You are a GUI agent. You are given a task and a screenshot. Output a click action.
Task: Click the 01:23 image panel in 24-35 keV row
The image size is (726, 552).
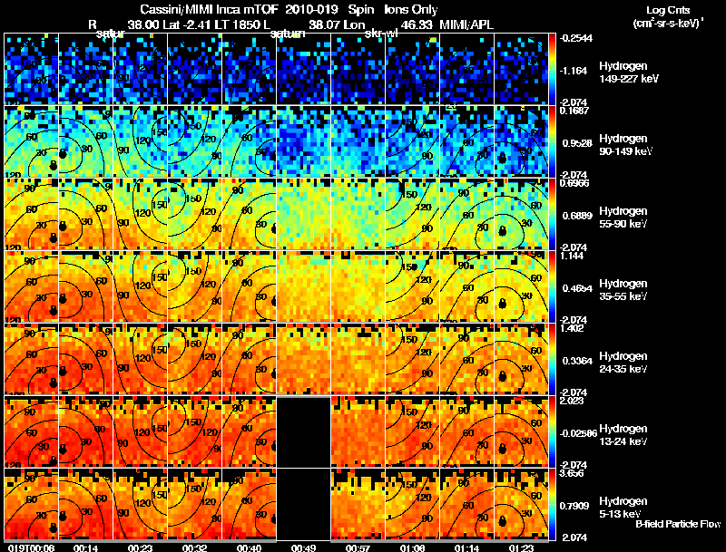click(521, 359)
